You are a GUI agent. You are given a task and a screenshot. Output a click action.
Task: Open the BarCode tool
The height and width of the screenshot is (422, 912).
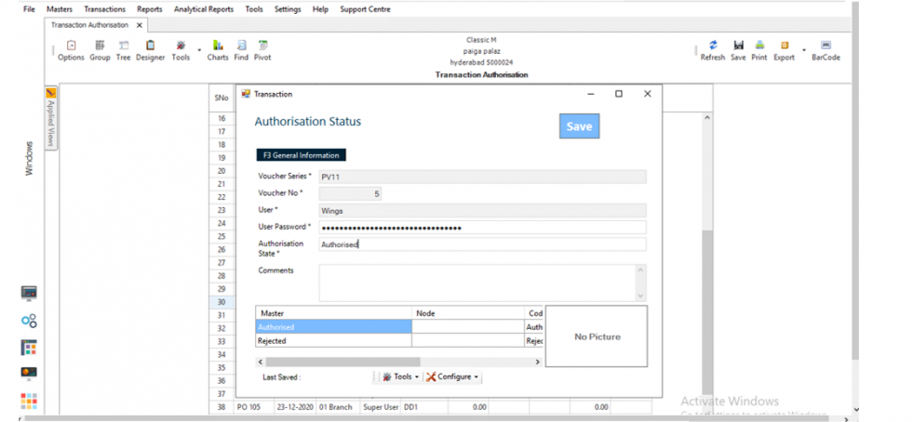point(825,50)
